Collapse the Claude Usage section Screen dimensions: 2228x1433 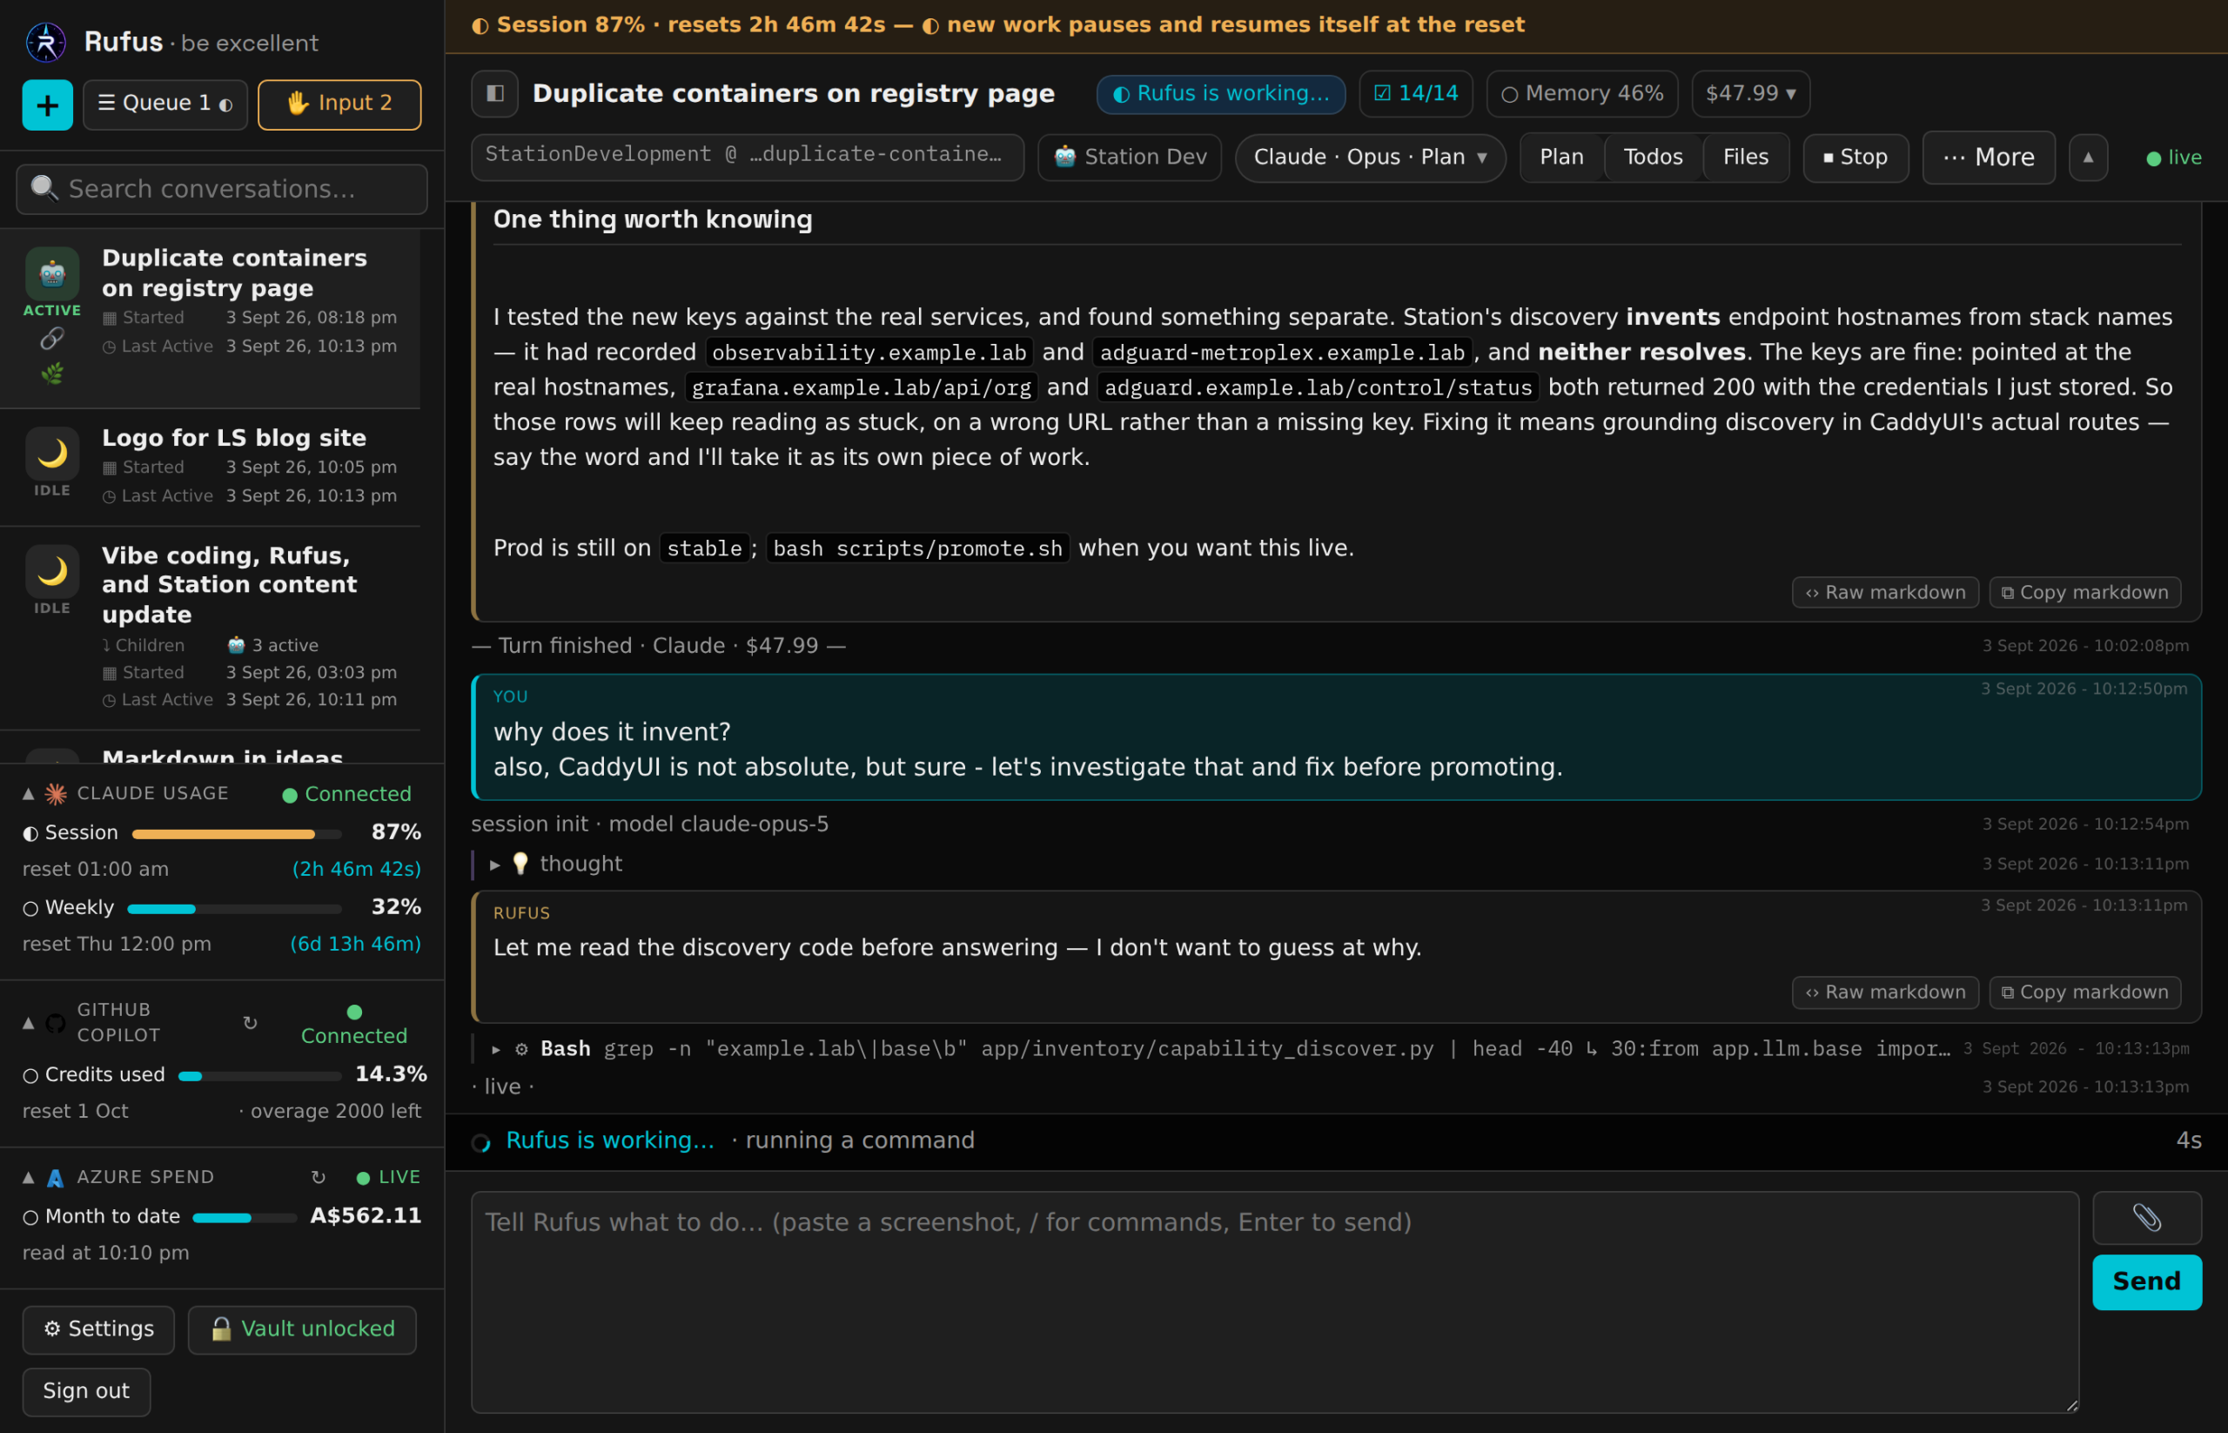[x=29, y=794]
